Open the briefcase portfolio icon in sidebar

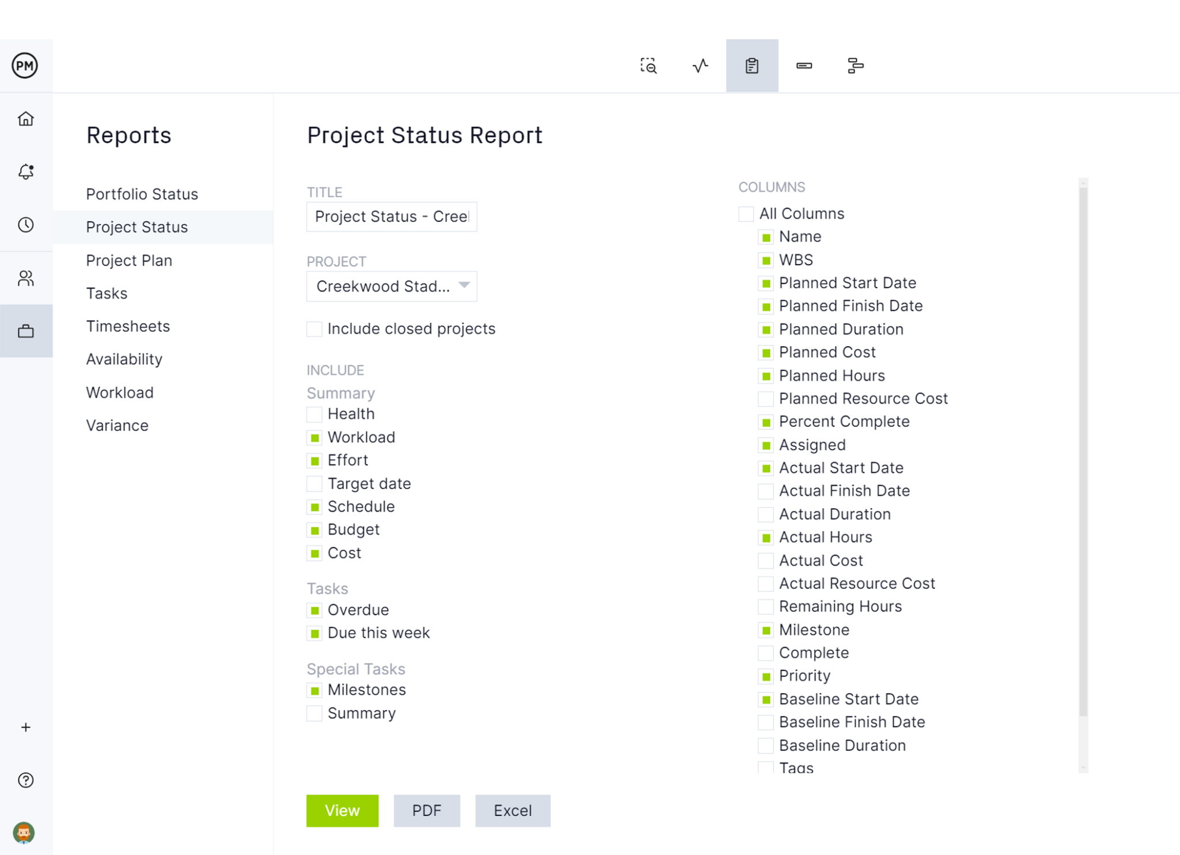tap(26, 330)
